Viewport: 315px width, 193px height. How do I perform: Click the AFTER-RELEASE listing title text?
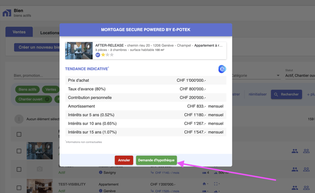coord(109,45)
